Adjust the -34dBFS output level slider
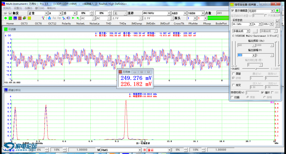Viewport: 286px width, 154px height. [x=256, y=69]
